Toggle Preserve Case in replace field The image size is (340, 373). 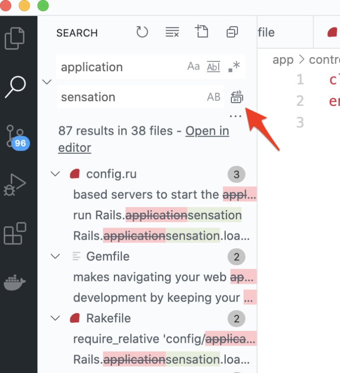coord(213,97)
